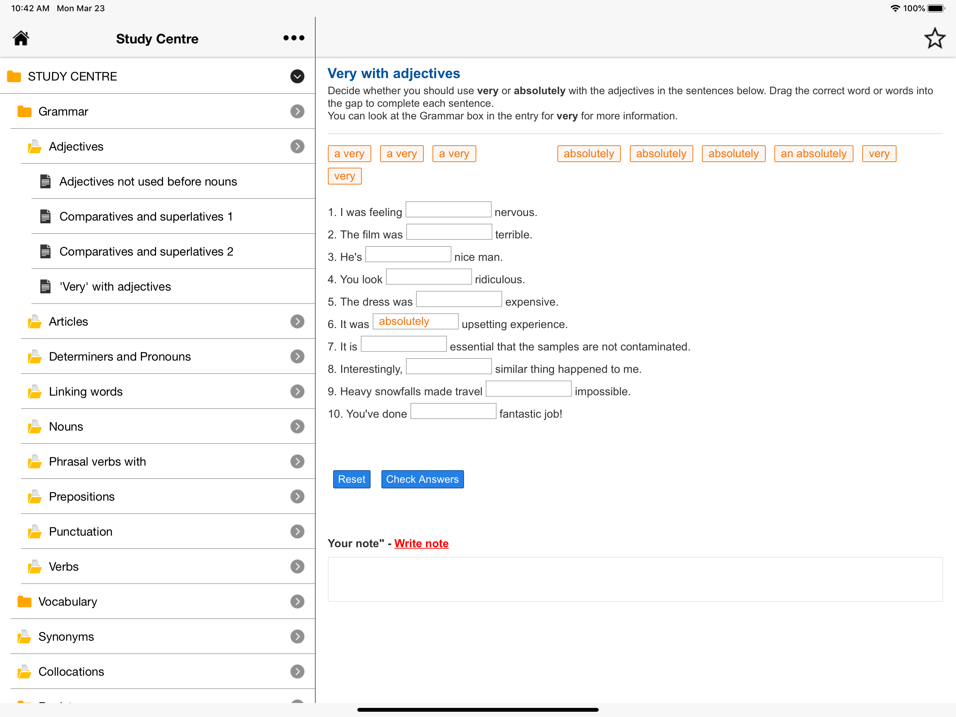Expand the Linking words chevron
The height and width of the screenshot is (717, 956).
click(297, 392)
